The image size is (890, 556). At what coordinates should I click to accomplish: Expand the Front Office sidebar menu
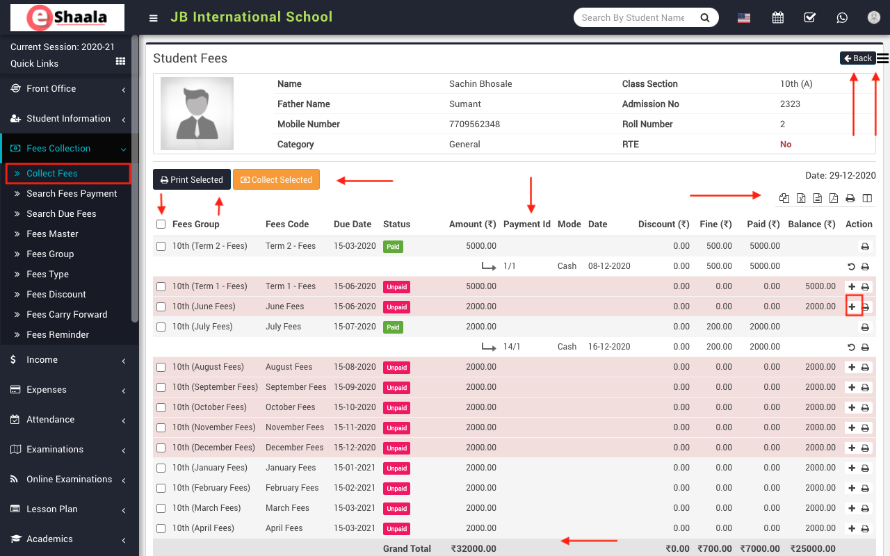pos(69,89)
